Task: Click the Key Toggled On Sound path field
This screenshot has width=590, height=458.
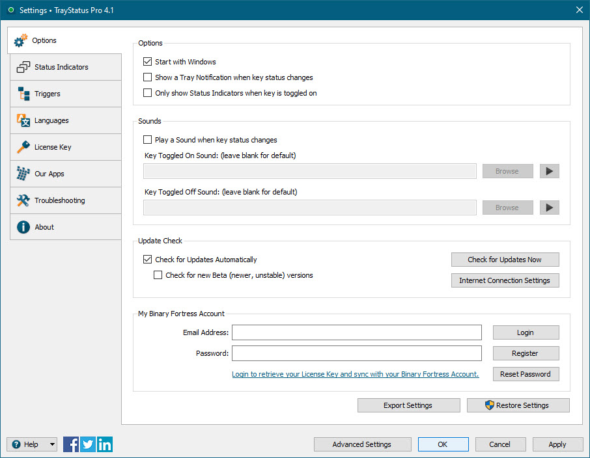Action: pyautogui.click(x=310, y=171)
